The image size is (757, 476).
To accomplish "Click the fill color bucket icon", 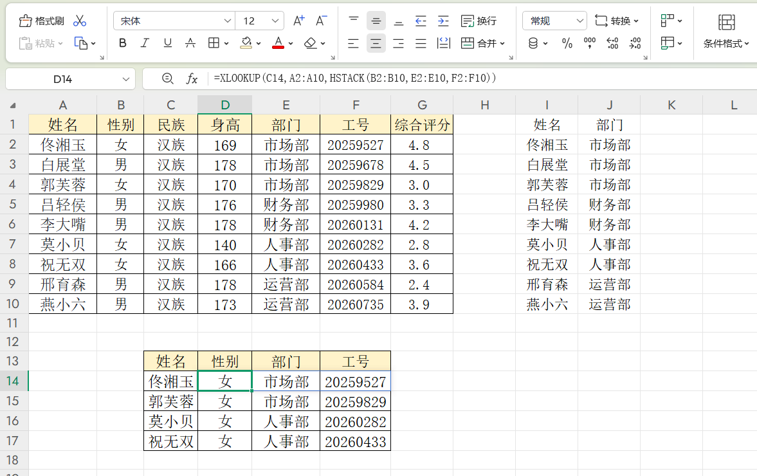I will coord(246,43).
